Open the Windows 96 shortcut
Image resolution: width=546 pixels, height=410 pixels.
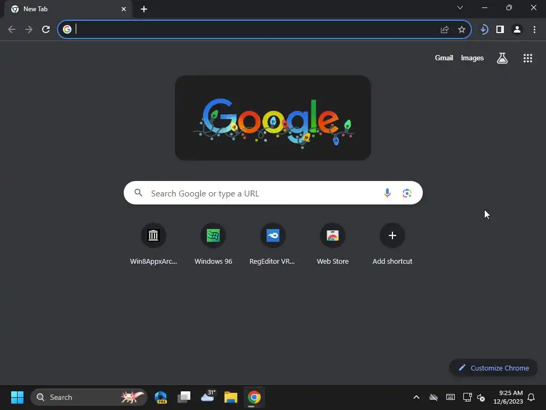pyautogui.click(x=213, y=245)
